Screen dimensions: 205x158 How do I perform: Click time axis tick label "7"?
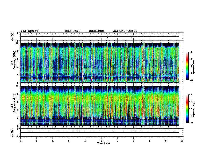134,141
